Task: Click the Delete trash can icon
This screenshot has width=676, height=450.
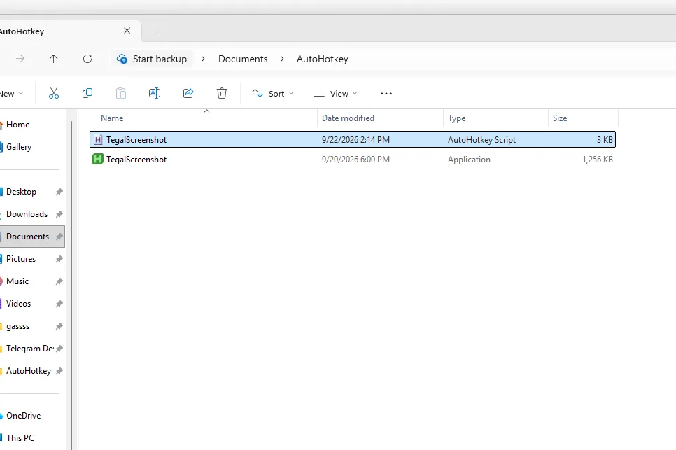Action: pos(222,93)
